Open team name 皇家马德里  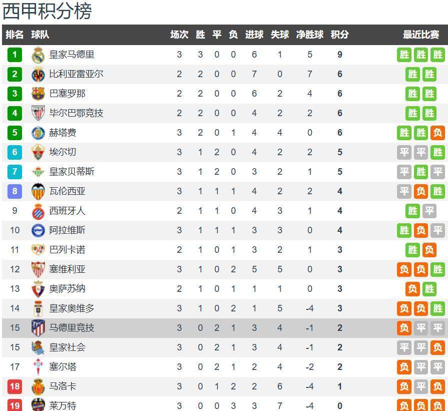(x=71, y=55)
